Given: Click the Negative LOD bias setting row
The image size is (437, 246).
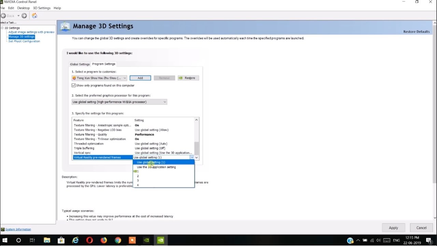Looking at the screenshot, I should tap(133, 130).
